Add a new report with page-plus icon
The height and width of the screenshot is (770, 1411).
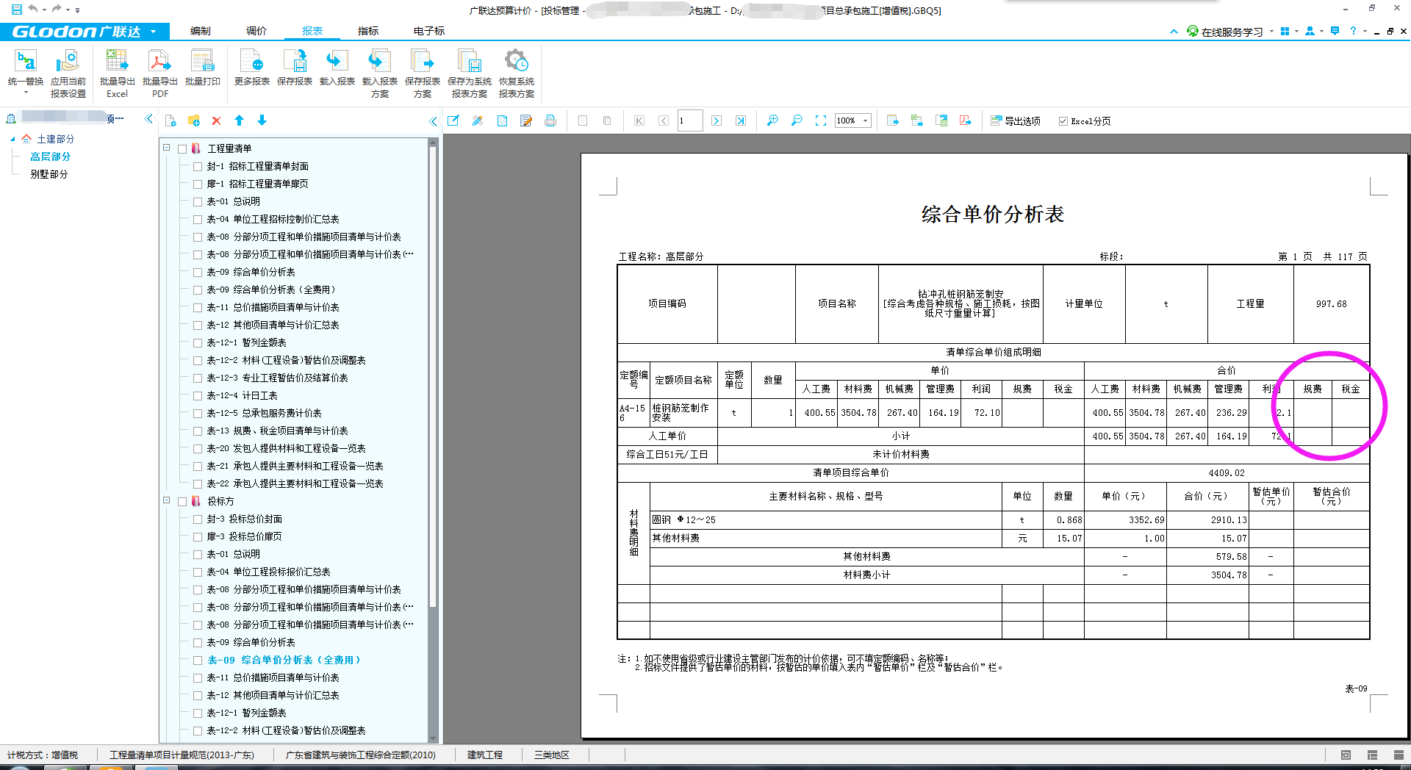[170, 120]
